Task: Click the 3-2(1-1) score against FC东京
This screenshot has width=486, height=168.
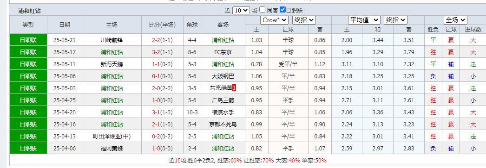Action: (x=162, y=52)
